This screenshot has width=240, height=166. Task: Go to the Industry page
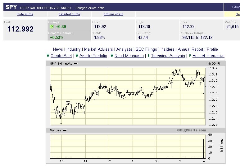(74, 49)
